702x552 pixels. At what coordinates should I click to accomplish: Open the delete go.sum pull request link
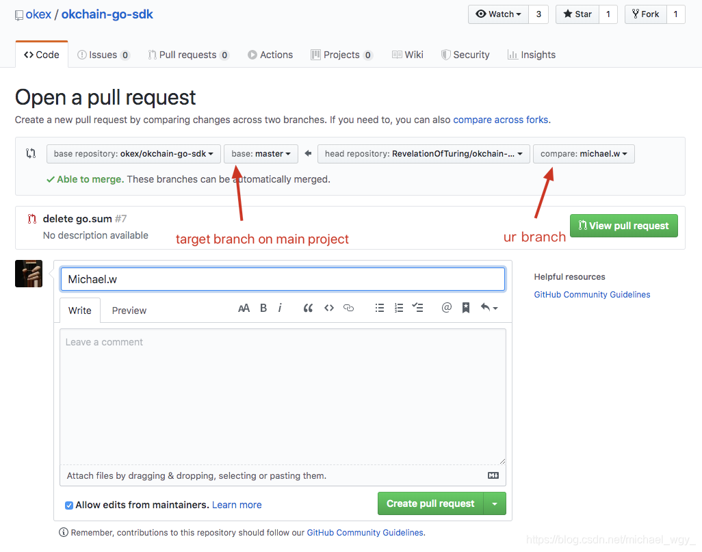77,219
